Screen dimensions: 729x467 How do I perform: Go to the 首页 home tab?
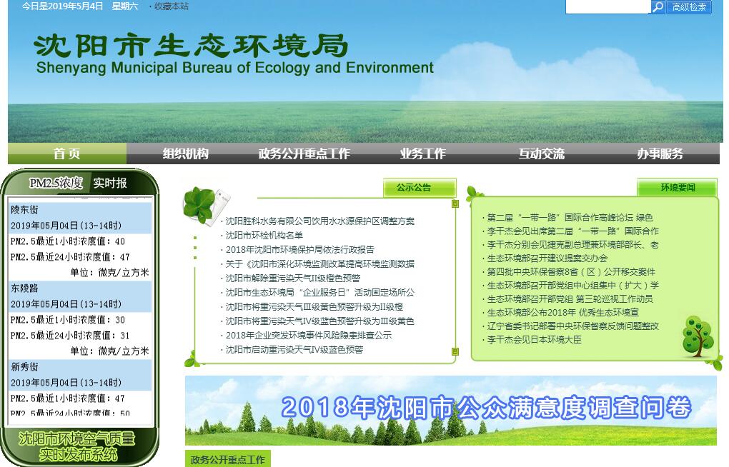point(67,154)
